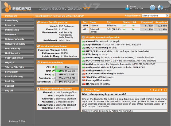Click the host icon beside astaro.familie-gertz.de
Viewport: 171px width, 126px height.
click(38, 22)
